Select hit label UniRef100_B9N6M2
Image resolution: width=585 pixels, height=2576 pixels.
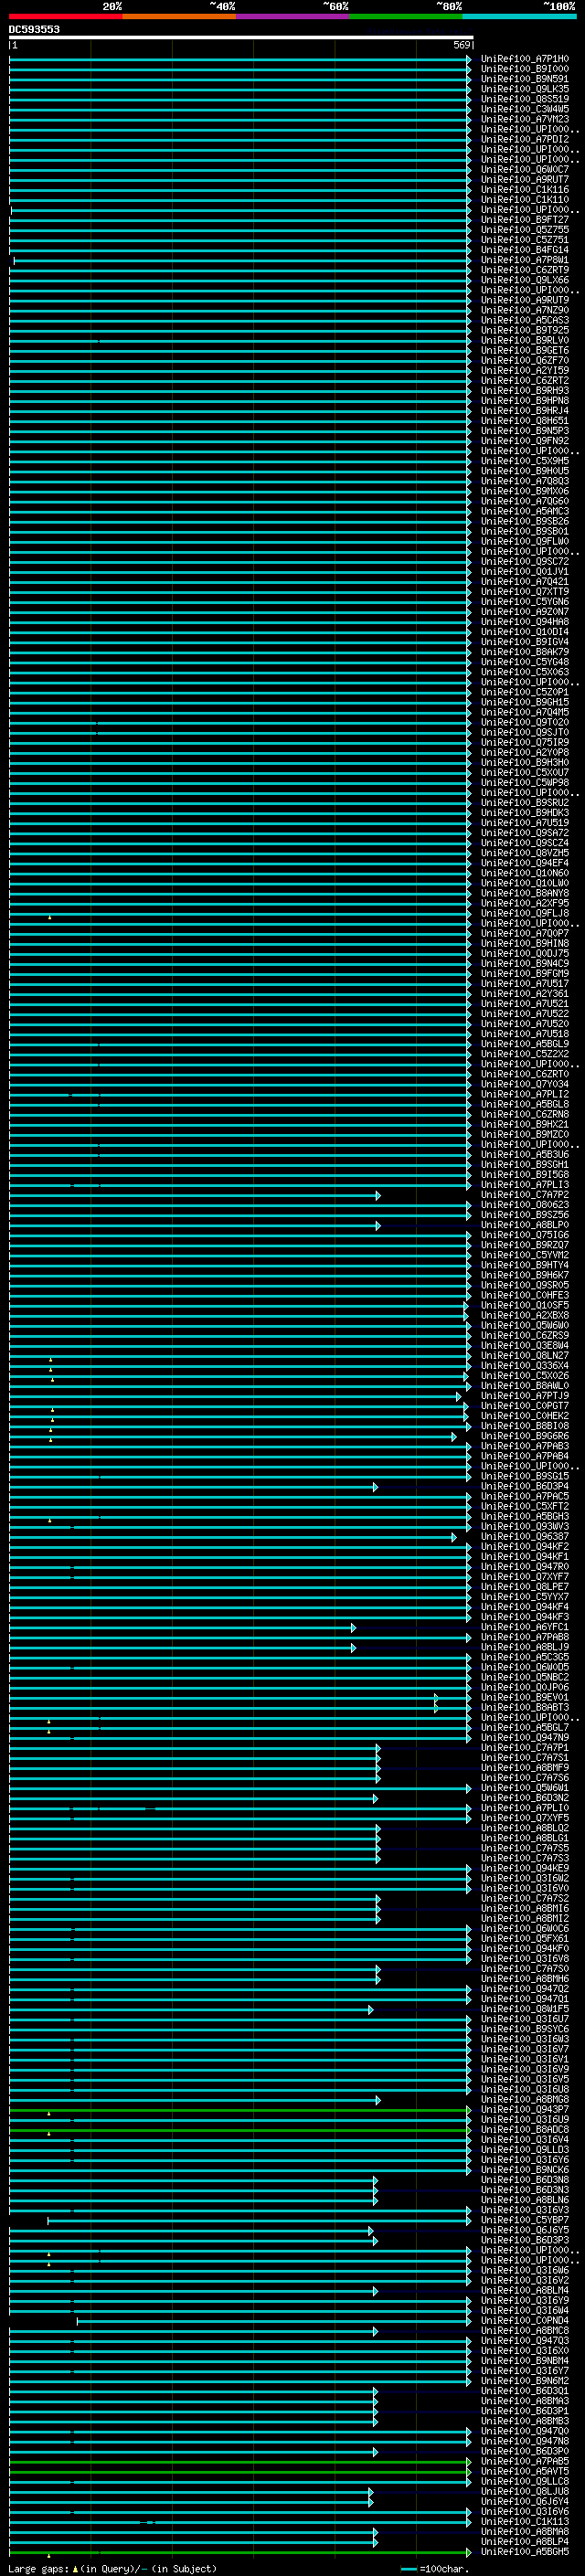point(525,2381)
